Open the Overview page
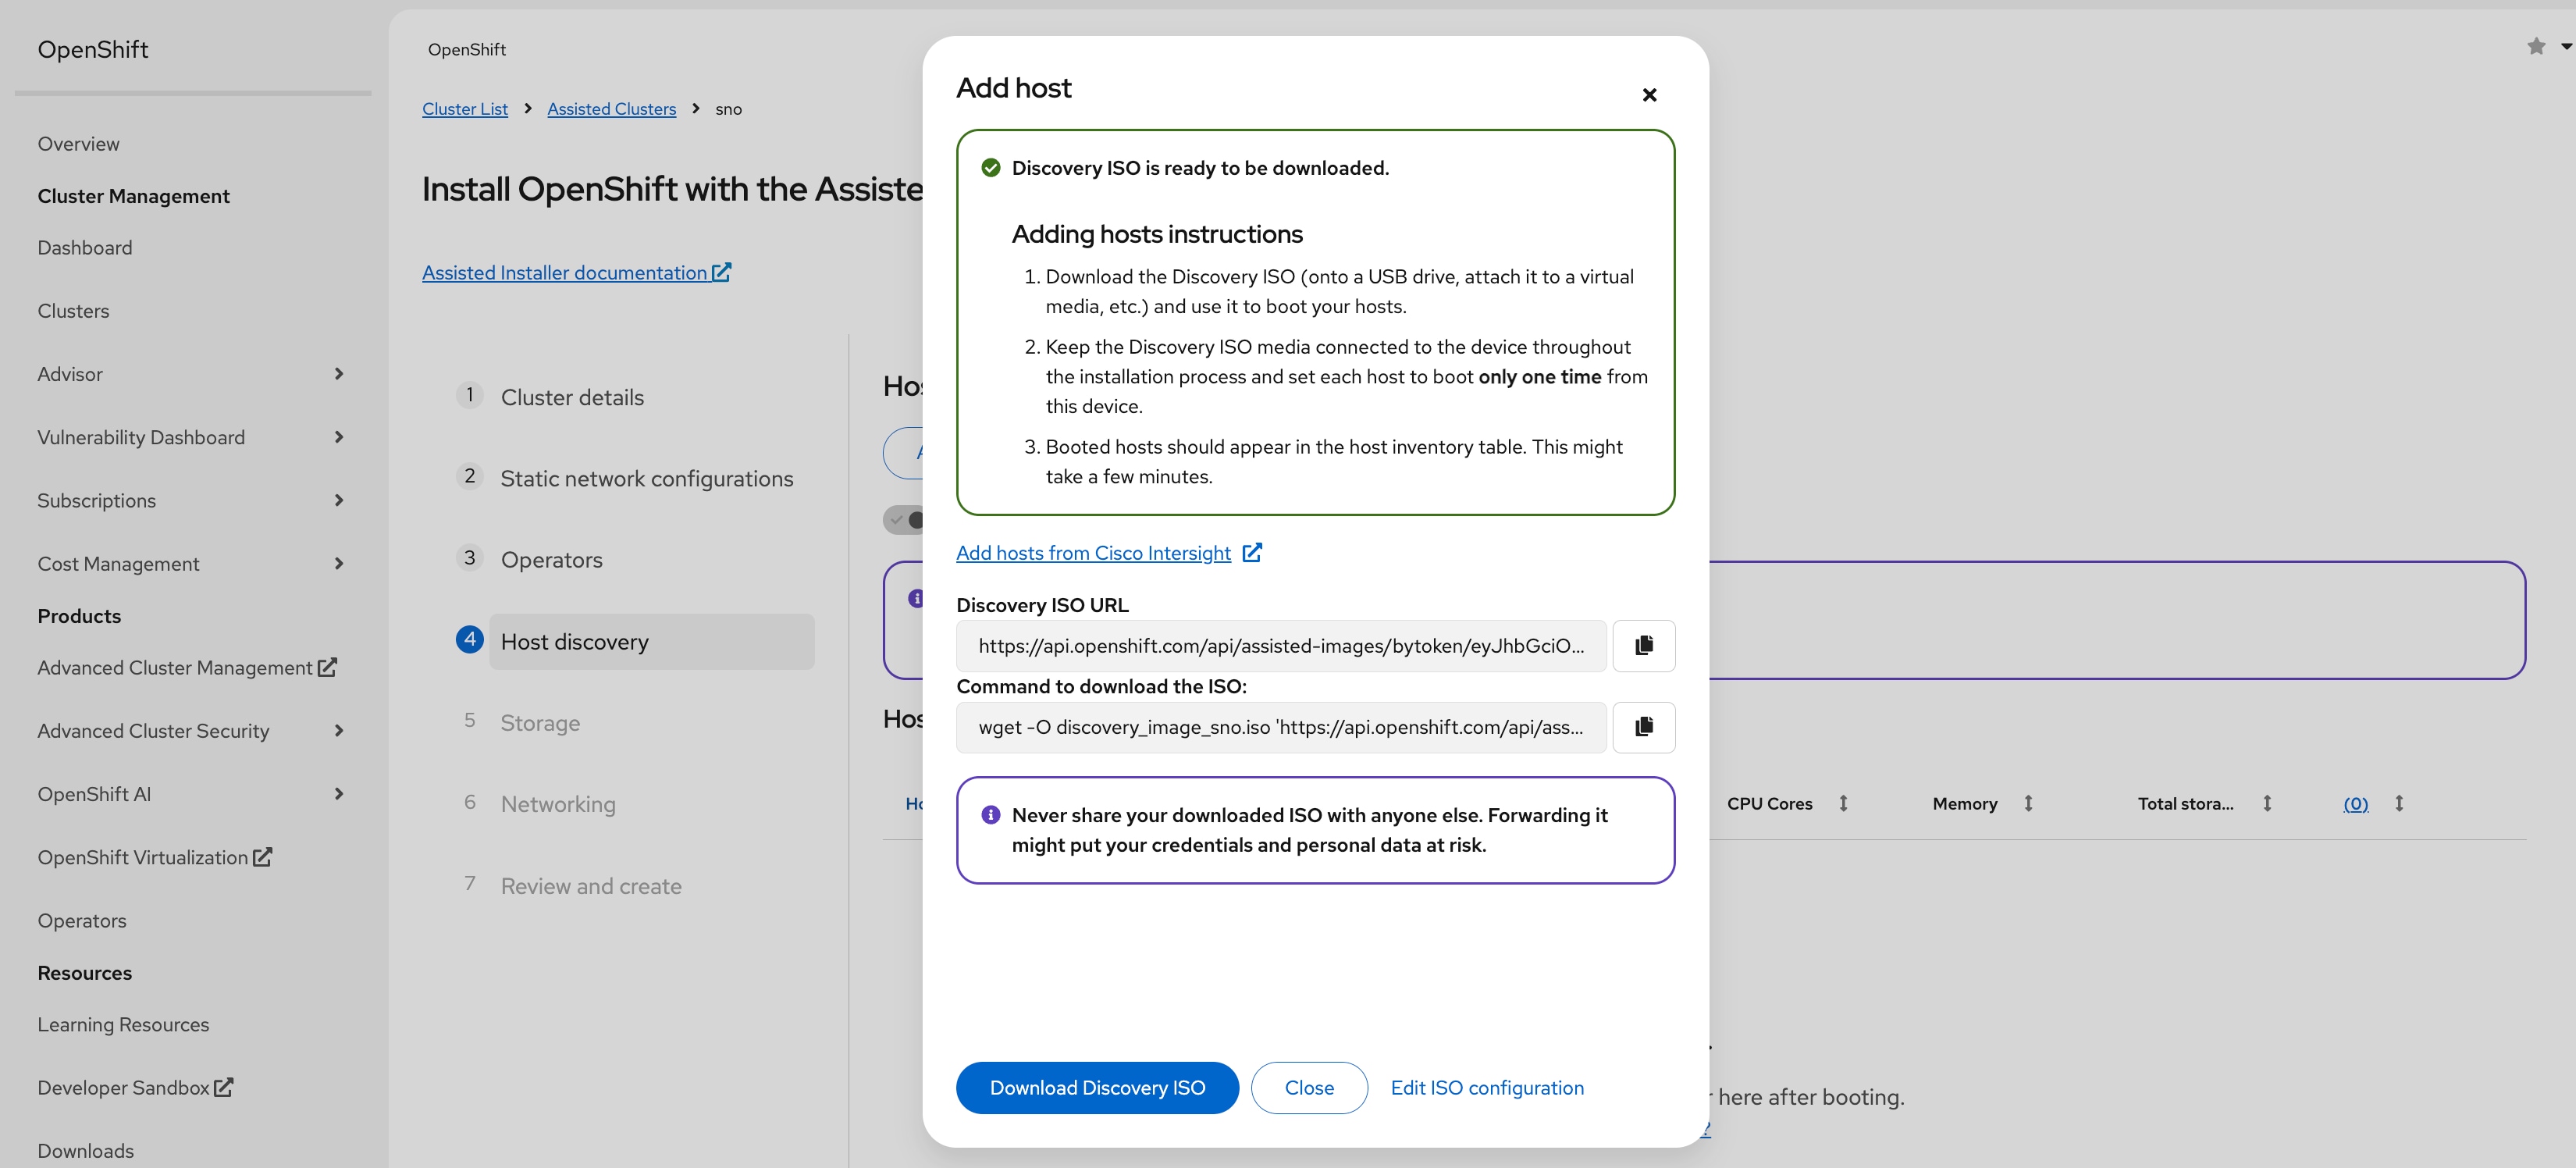 click(x=78, y=143)
